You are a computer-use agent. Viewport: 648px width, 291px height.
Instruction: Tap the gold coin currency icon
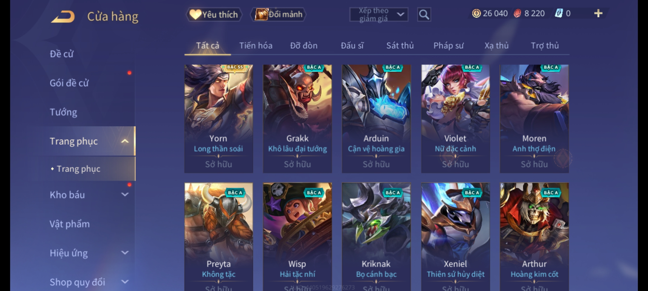click(476, 13)
